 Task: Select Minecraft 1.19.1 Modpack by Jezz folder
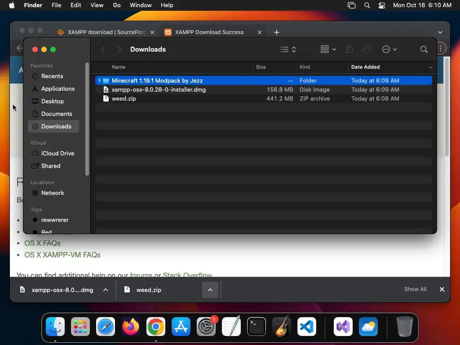click(x=263, y=80)
